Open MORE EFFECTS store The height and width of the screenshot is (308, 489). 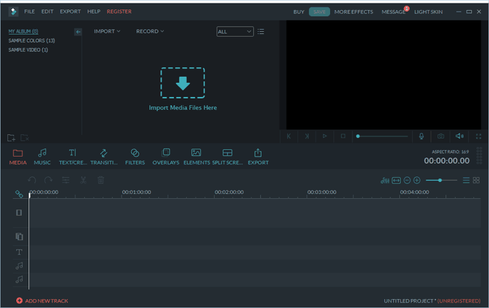click(354, 12)
